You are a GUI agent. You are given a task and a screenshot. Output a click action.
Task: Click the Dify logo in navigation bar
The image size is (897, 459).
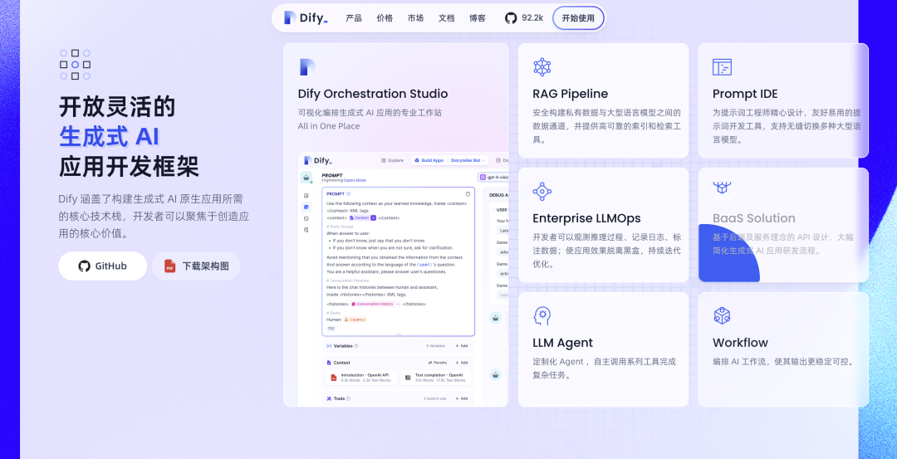pos(306,17)
